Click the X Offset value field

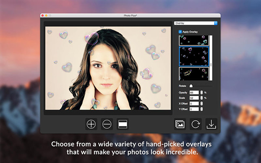[194, 103]
